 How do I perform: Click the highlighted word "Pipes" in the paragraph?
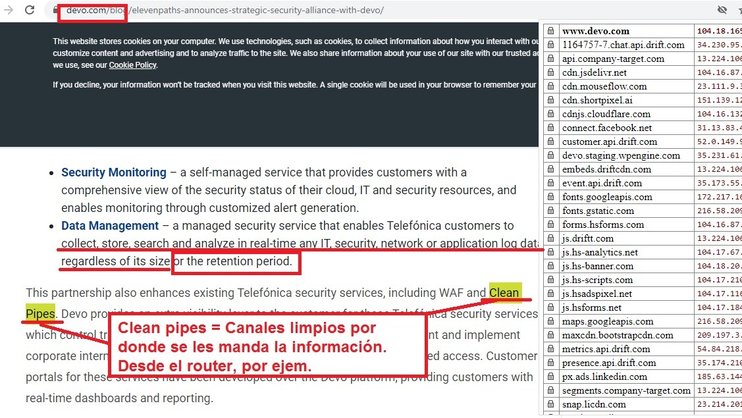40,314
